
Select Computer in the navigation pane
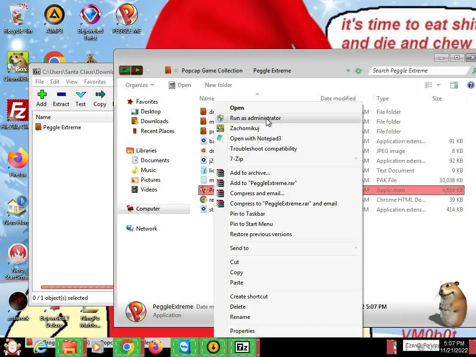[153, 209]
